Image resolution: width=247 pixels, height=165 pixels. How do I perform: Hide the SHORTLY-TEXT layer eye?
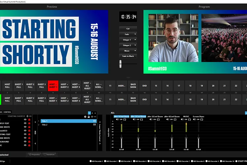[25, 123]
